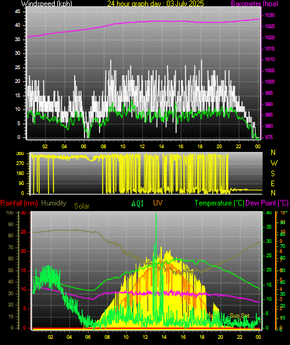Click the tall green AQI spike peak

[x=156, y=214]
